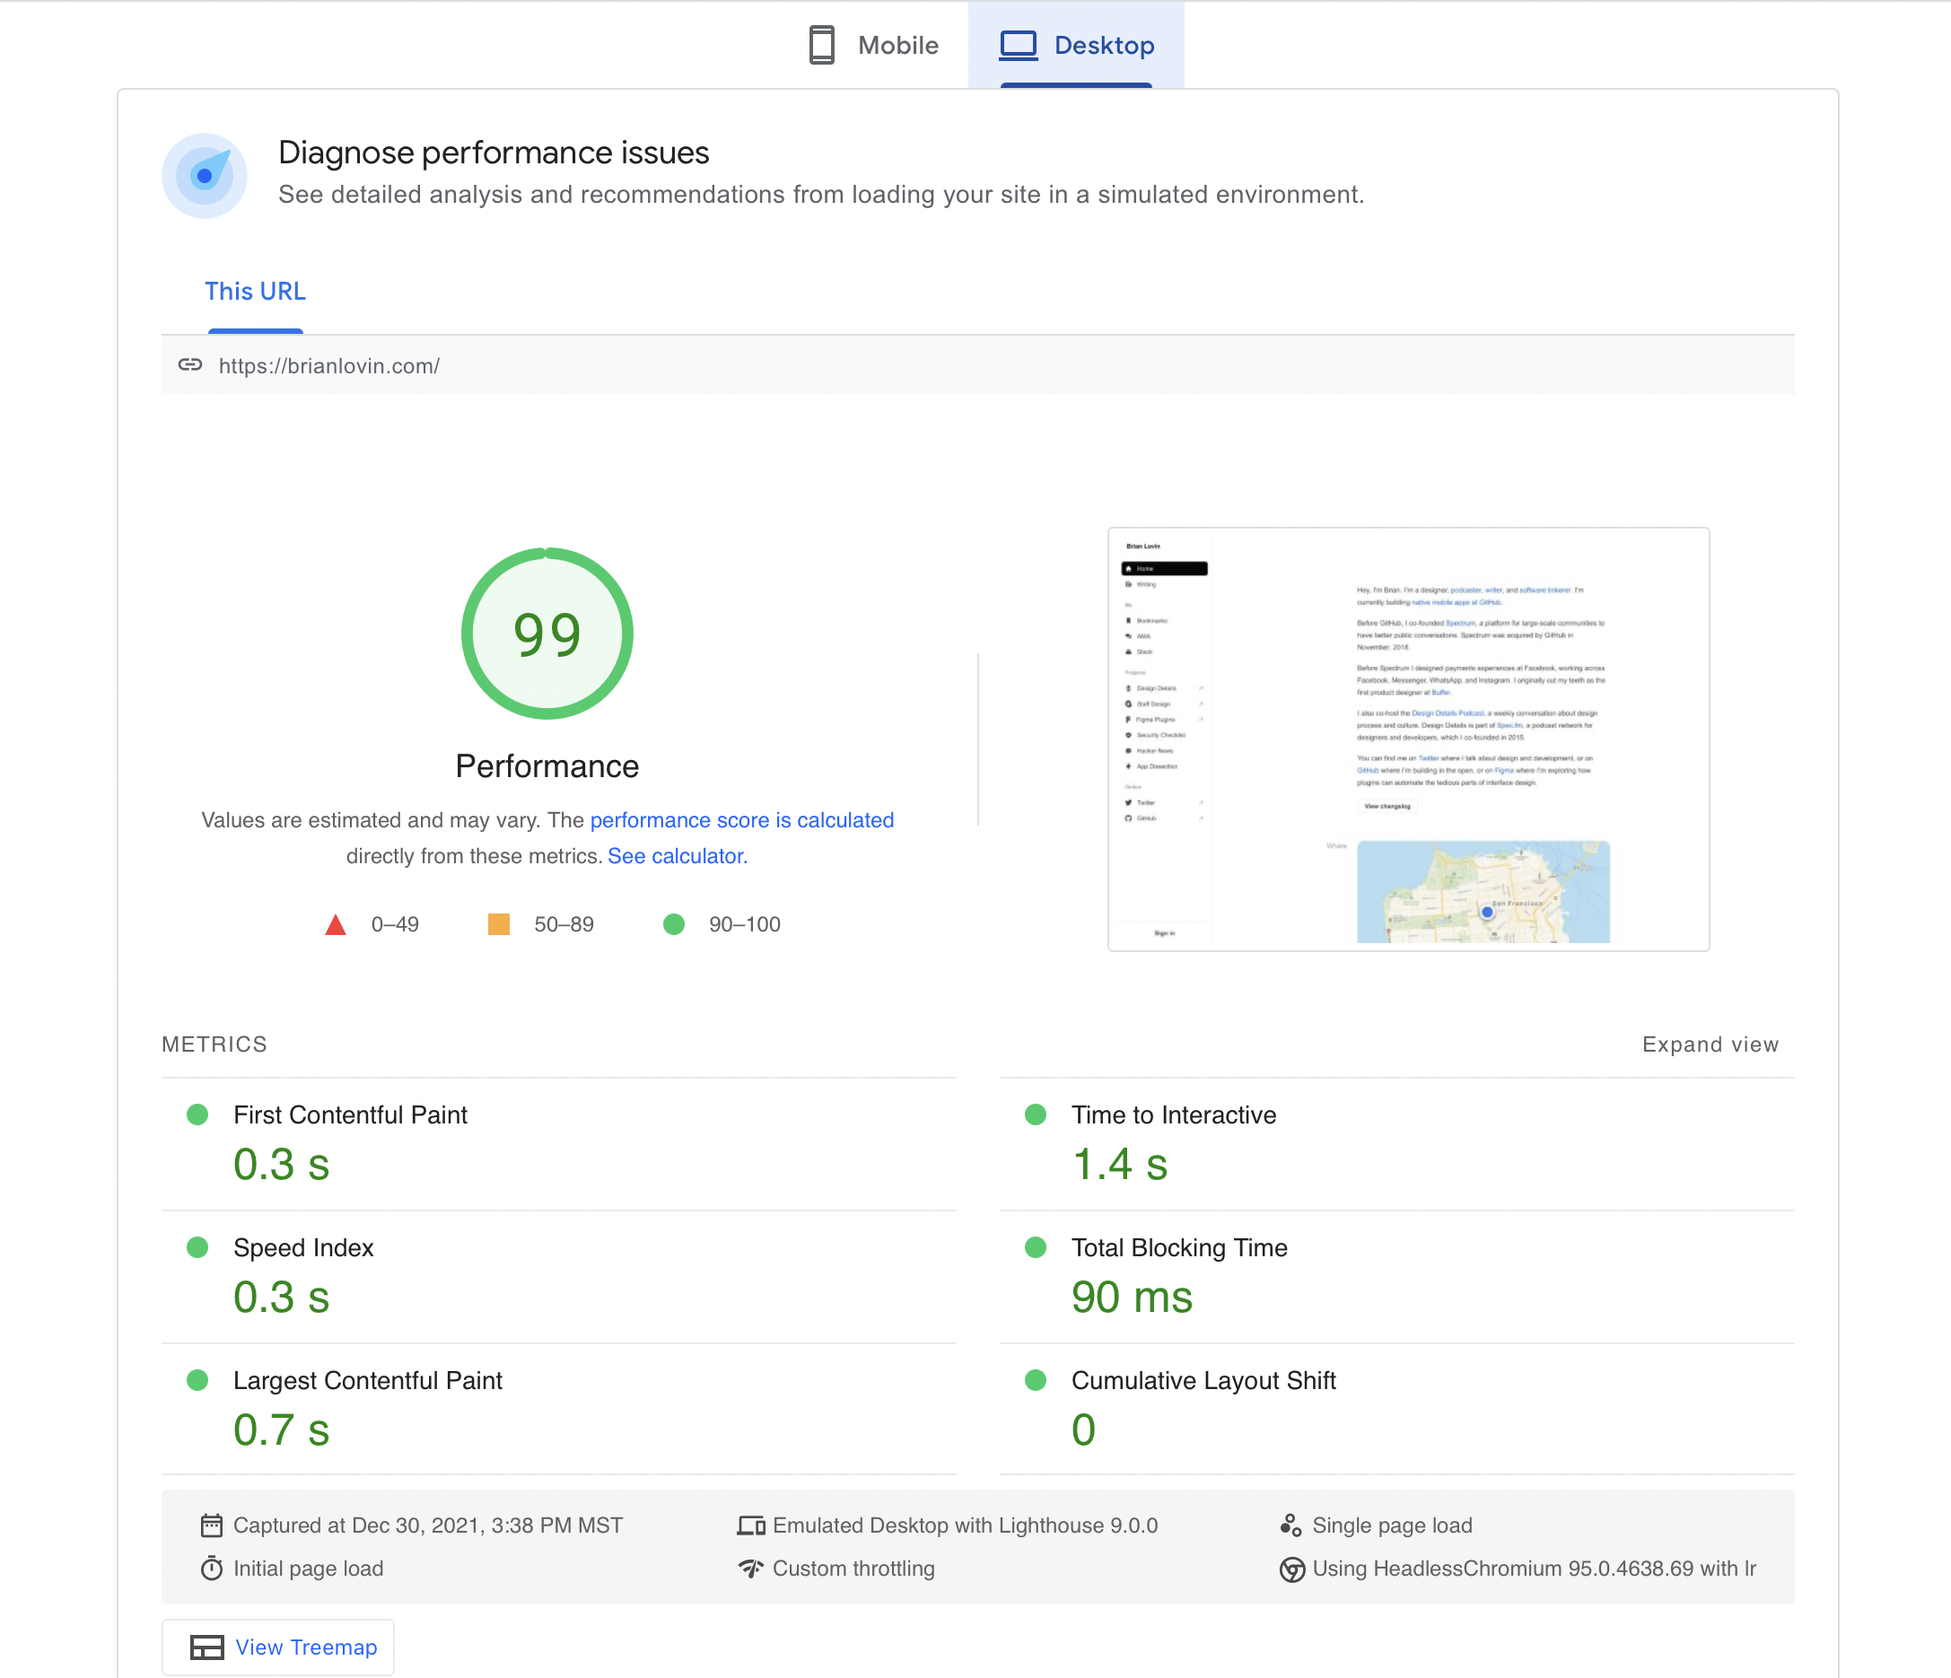This screenshot has width=1951, height=1678.
Task: Click the emulated desktop devices icon
Action: click(x=750, y=1525)
